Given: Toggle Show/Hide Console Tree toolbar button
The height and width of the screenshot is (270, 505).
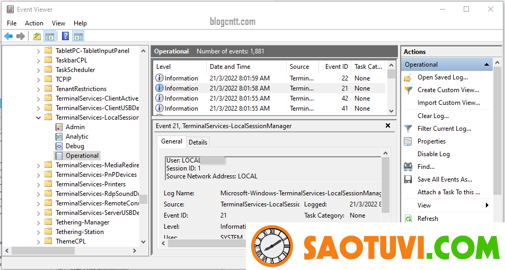Looking at the screenshot, I should pos(50,37).
